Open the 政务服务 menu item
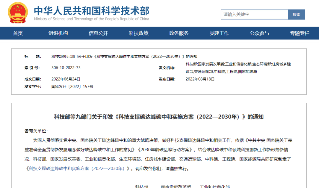 click(179, 33)
